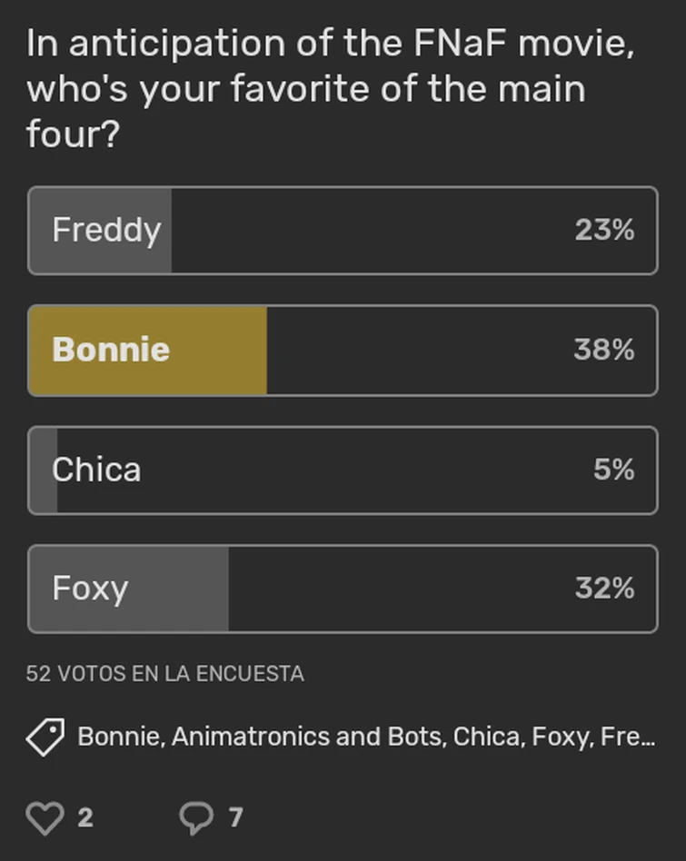Viewport: 686px width, 861px height.
Task: Click the tag label icon
Action: (x=45, y=737)
